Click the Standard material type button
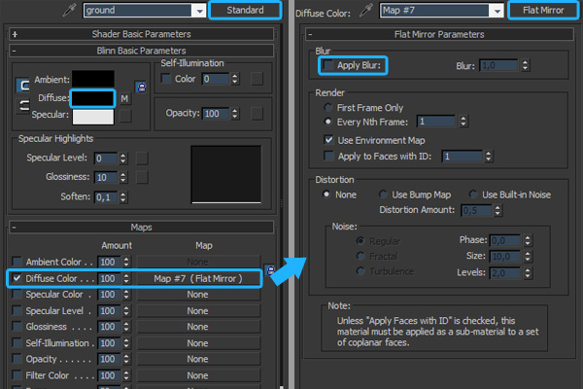The height and width of the screenshot is (389, 583). (245, 10)
